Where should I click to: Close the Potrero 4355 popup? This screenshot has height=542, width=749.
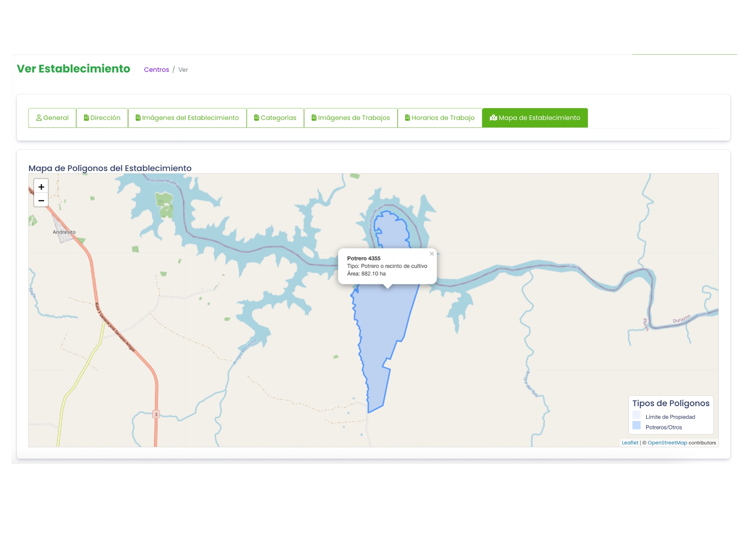tap(432, 254)
